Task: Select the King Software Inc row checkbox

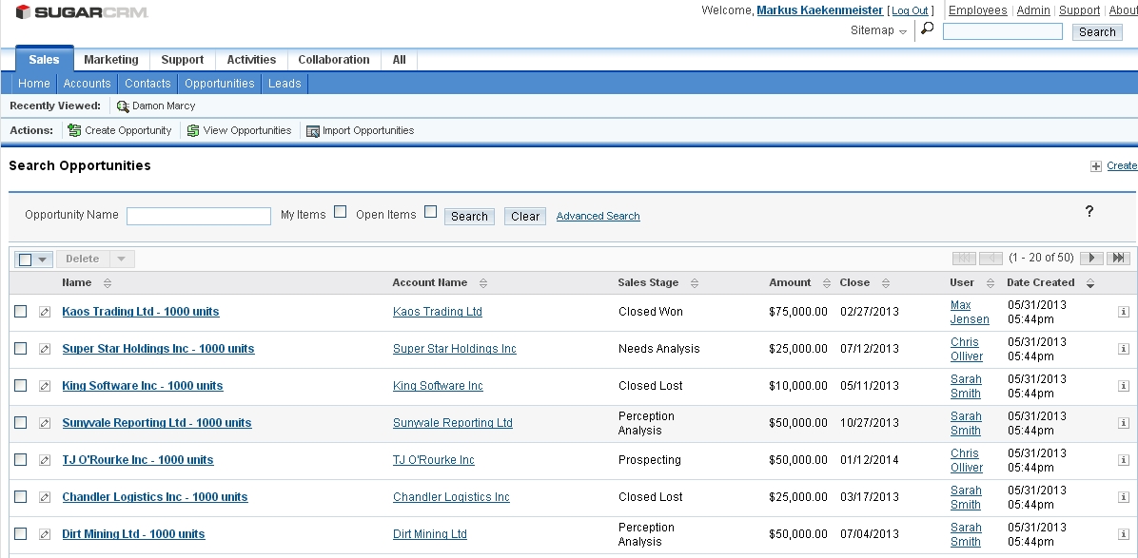Action: (20, 385)
